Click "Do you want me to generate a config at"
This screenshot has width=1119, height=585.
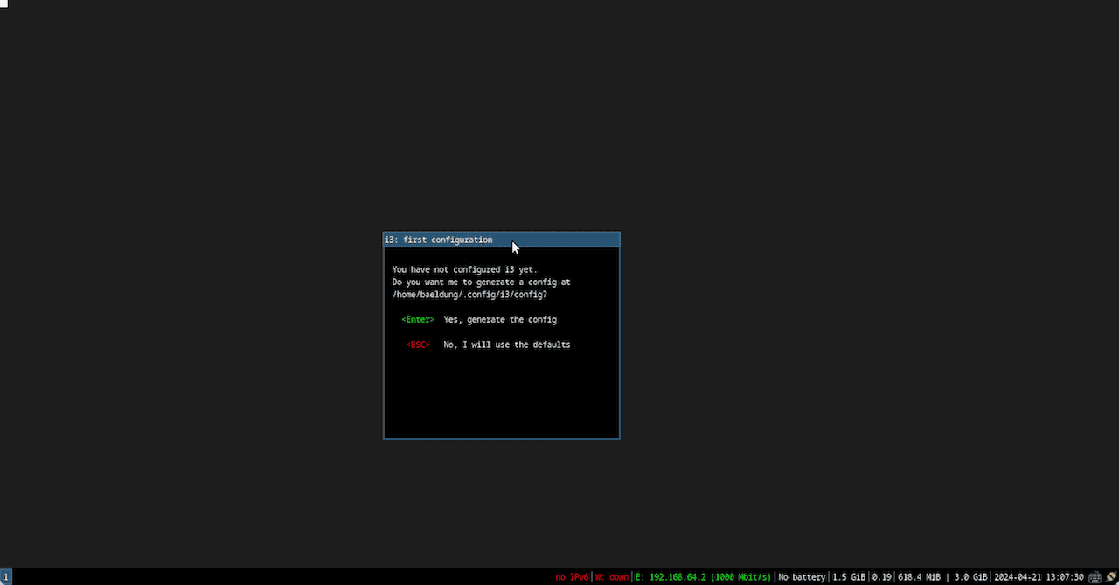(x=481, y=282)
